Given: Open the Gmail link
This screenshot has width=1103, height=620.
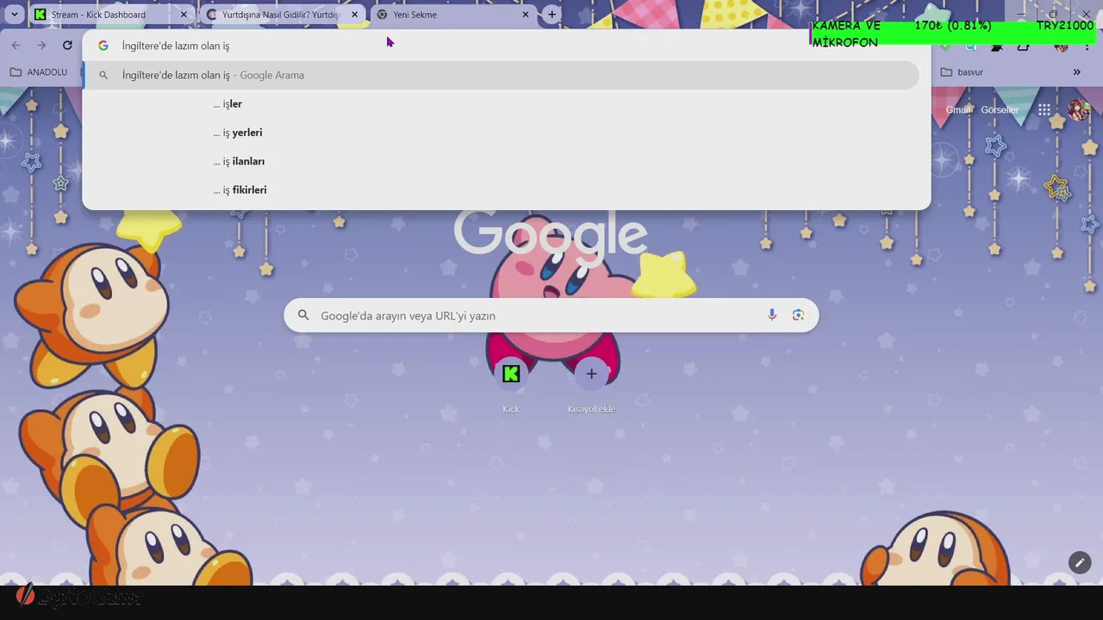Looking at the screenshot, I should 957,109.
